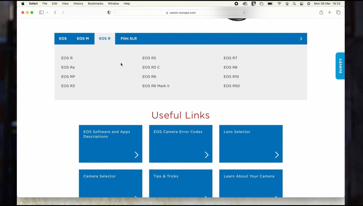Click the arrow on EOS Camera Error Codes tile
Viewport: 363px width, 206px height.
207,155
